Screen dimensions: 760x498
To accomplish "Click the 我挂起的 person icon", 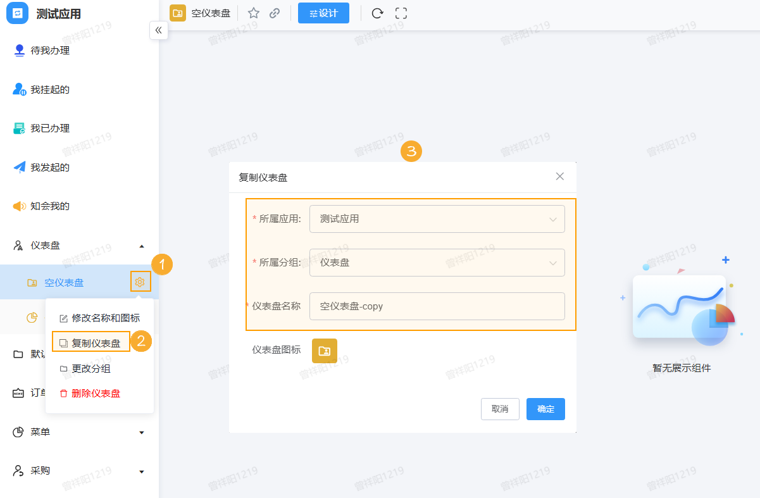I will [19, 89].
